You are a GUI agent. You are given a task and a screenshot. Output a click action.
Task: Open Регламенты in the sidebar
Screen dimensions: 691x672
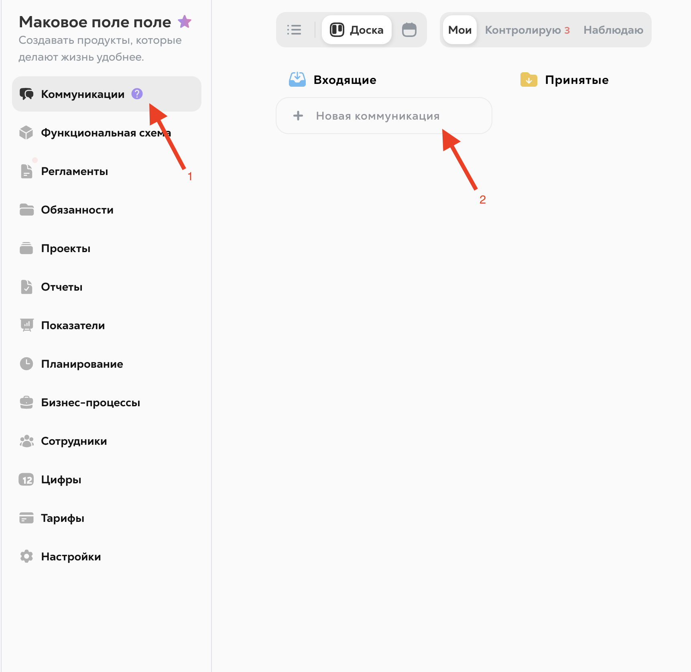coord(75,171)
